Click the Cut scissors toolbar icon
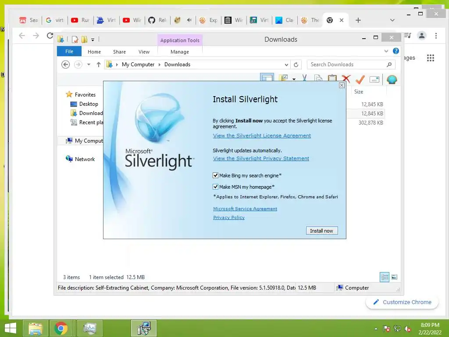 (304, 78)
